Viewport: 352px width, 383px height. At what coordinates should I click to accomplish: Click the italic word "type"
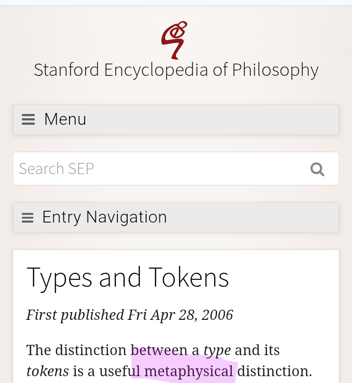217,351
